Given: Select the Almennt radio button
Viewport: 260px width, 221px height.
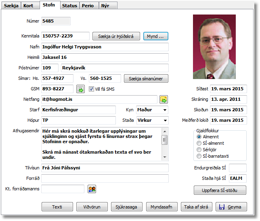Looking at the screenshot, I should [199, 137].
